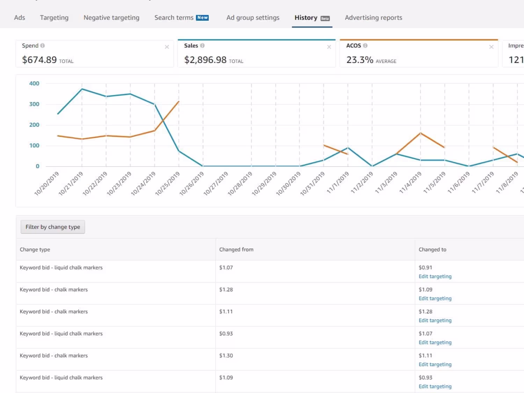Remove the ACOS metric card
This screenshot has height=393, width=524.
click(x=491, y=47)
